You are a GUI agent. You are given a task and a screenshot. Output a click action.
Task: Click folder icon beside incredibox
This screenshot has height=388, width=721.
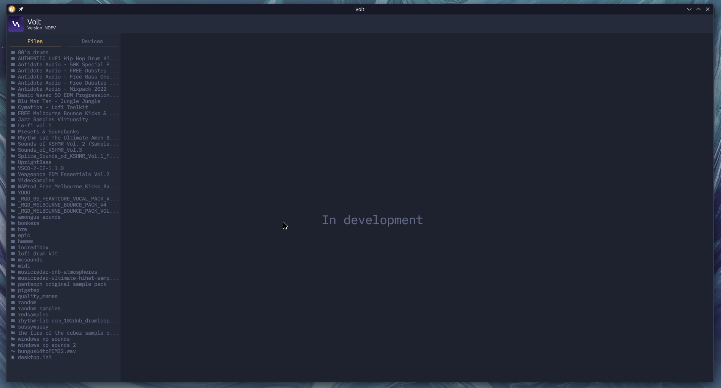tap(13, 247)
